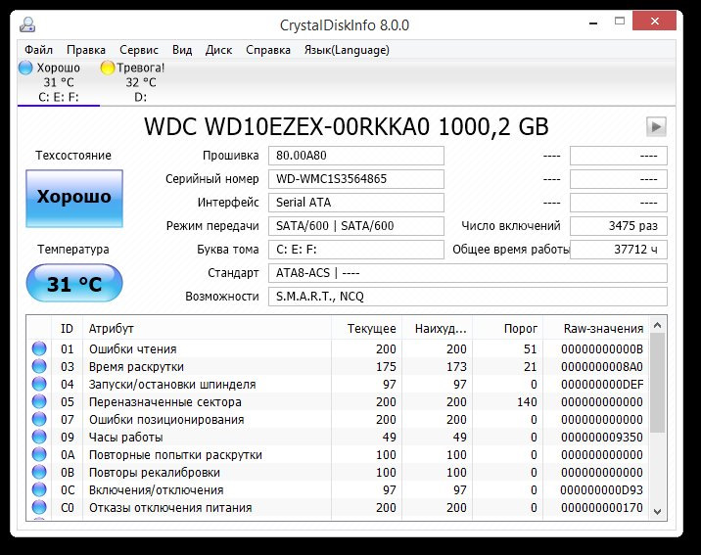This screenshot has width=701, height=555.
Task: Open the Справка menu
Action: coord(268,50)
